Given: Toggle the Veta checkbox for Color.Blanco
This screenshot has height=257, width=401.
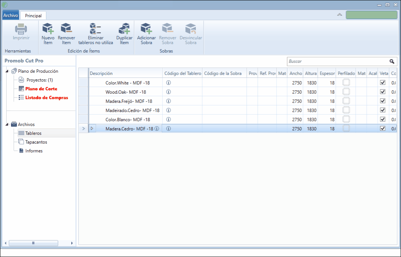Looking at the screenshot, I should tap(383, 119).
